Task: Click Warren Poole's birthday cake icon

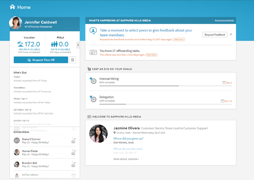Action: 73,152
